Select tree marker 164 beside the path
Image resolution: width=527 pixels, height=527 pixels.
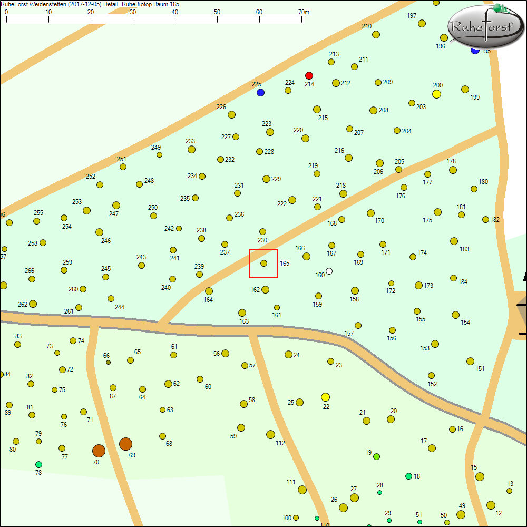(209, 291)
